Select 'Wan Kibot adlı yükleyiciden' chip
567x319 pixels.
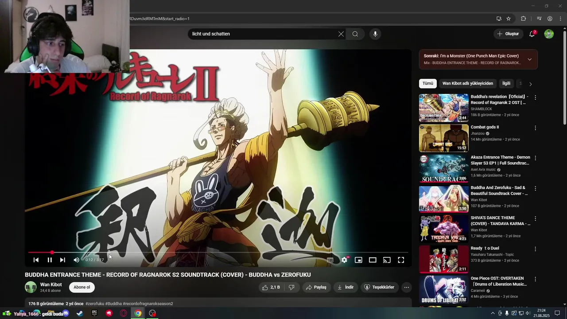tap(468, 83)
